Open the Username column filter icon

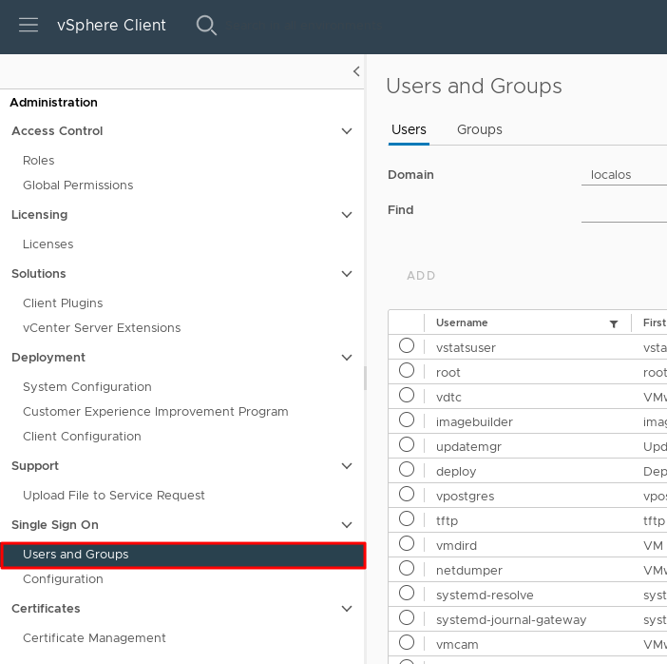[x=614, y=323]
